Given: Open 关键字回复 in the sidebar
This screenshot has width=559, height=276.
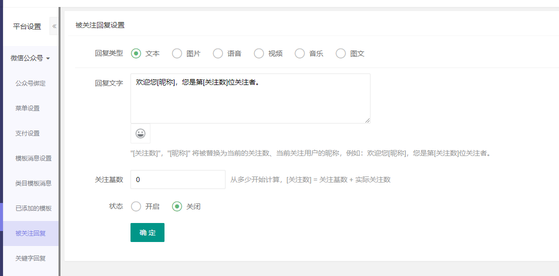Looking at the screenshot, I should (x=30, y=258).
